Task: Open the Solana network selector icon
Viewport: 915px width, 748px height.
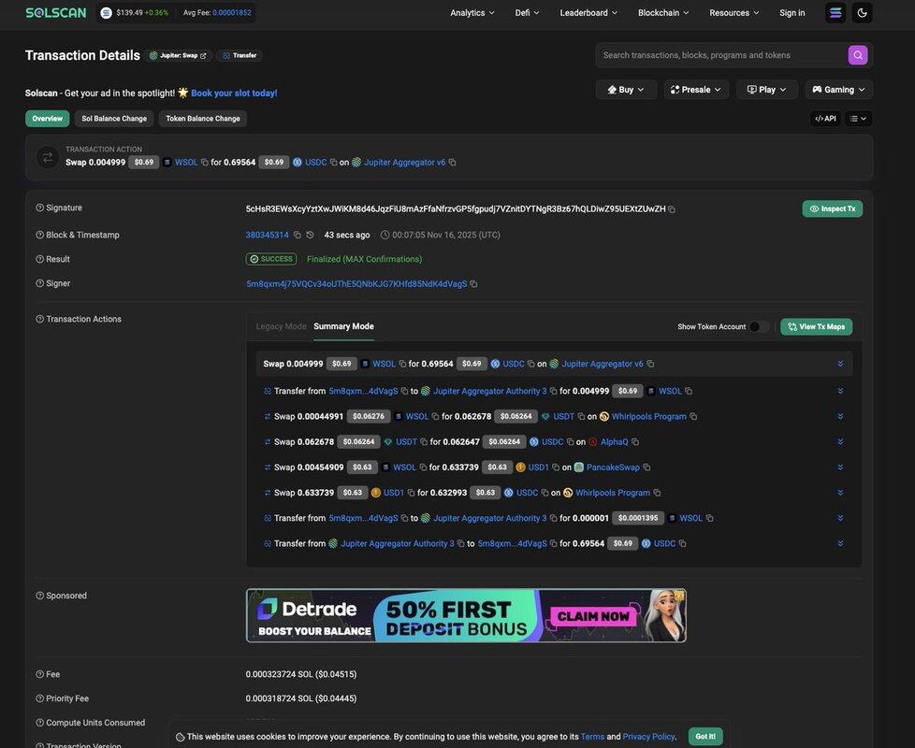Action: [x=835, y=13]
